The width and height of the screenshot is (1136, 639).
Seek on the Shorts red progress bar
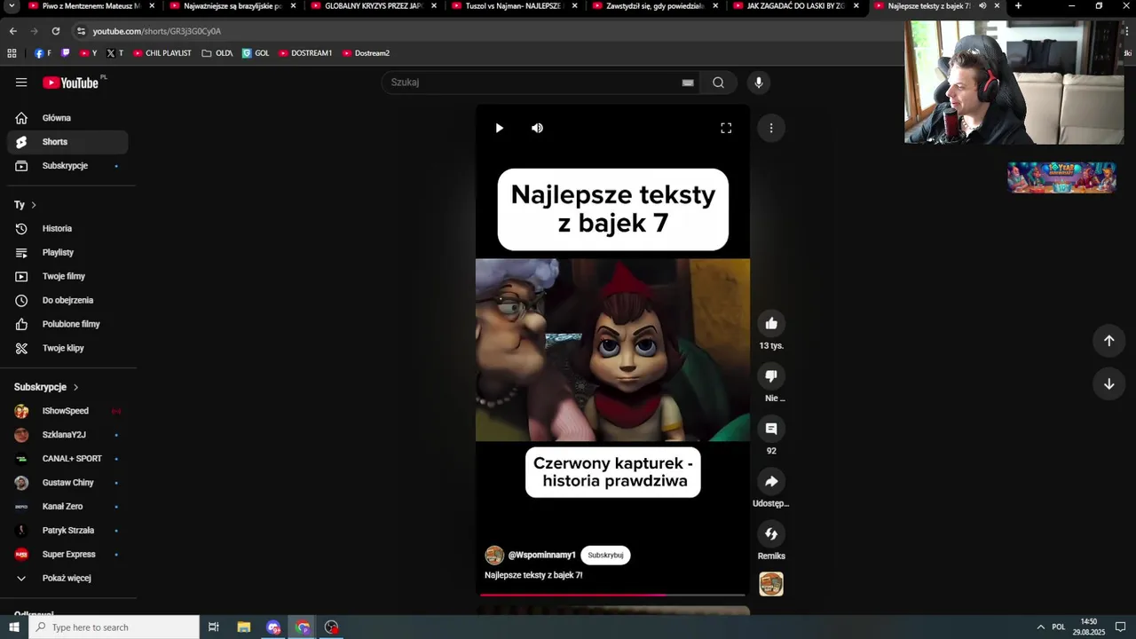pyautogui.click(x=612, y=595)
